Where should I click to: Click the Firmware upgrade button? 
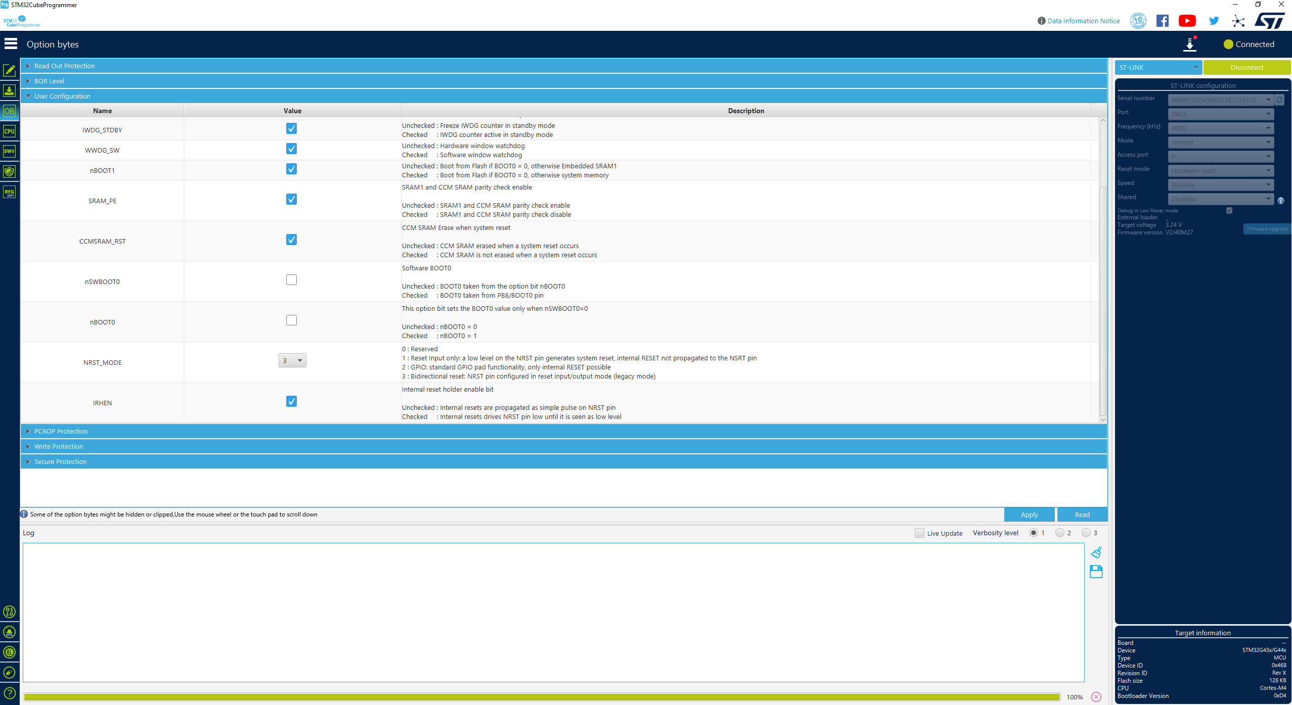coord(1267,229)
